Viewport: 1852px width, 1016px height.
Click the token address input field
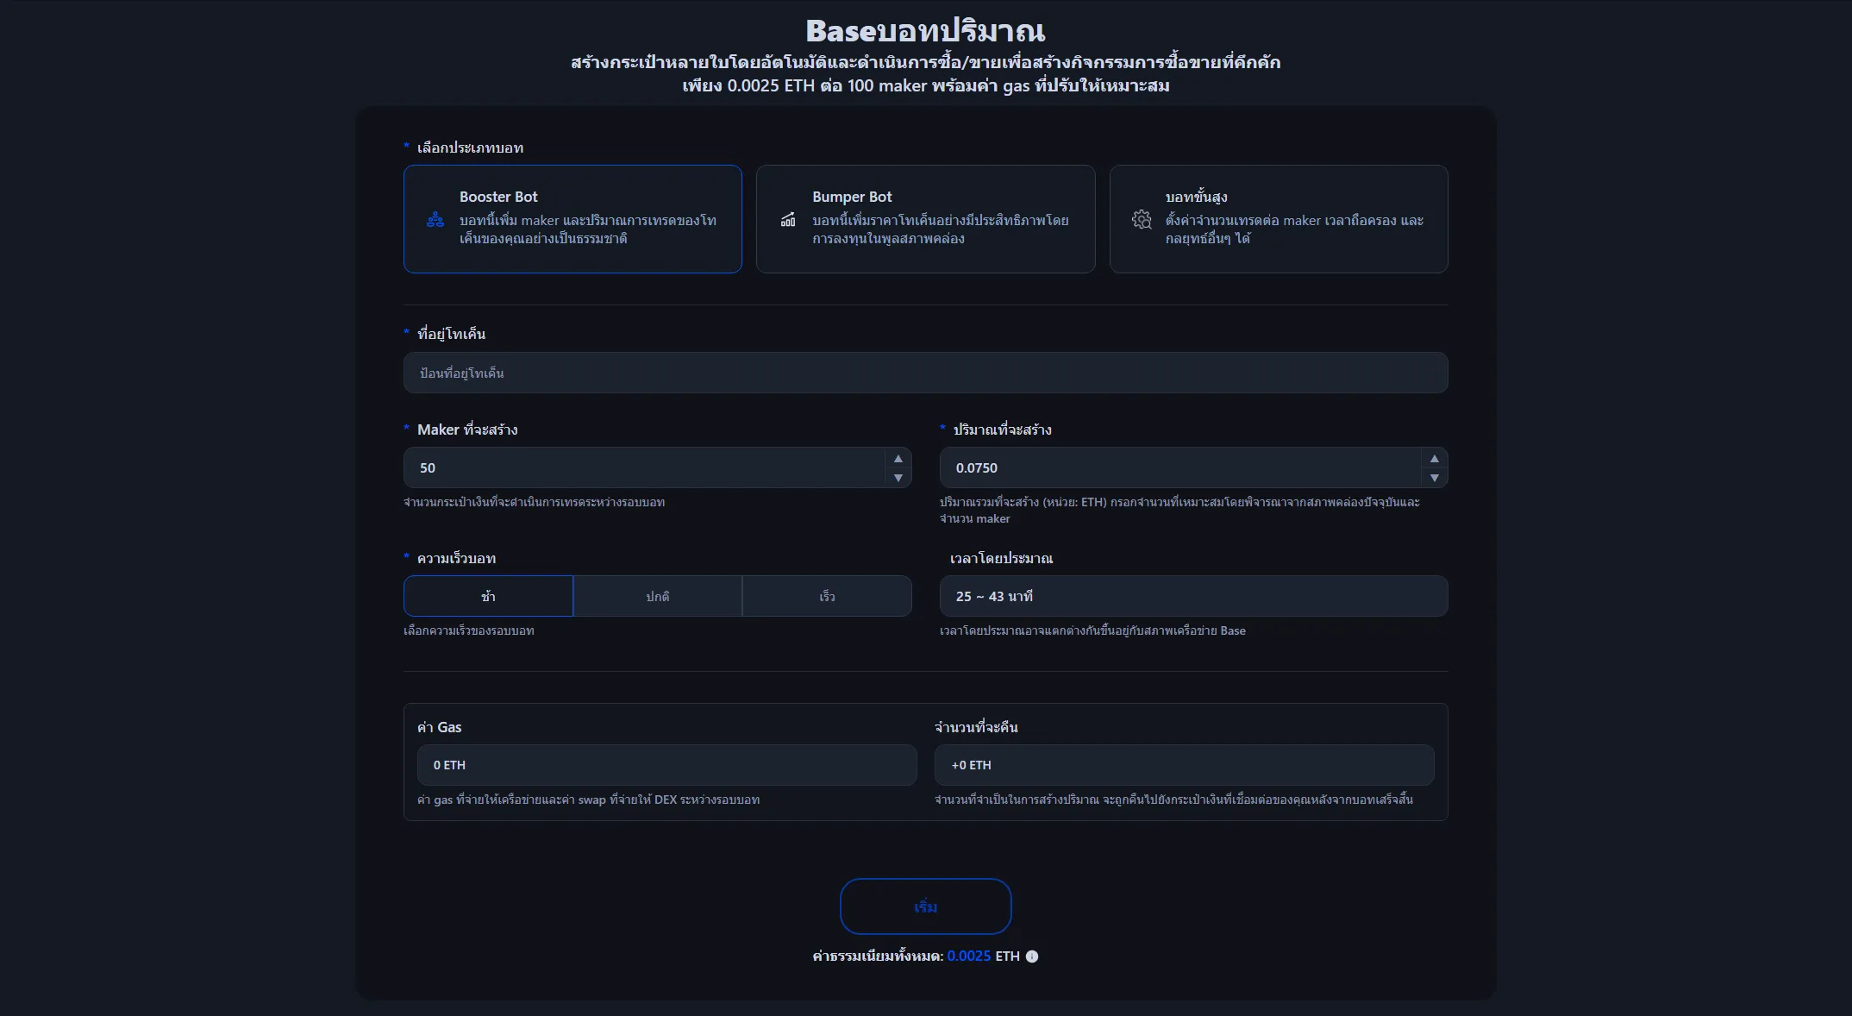click(925, 373)
